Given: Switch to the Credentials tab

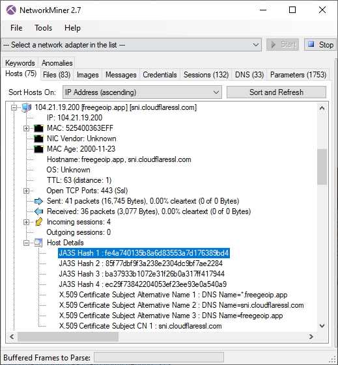Looking at the screenshot, I should tap(160, 75).
